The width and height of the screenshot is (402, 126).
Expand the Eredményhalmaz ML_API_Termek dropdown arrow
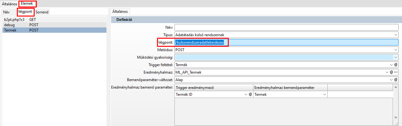coord(387,72)
